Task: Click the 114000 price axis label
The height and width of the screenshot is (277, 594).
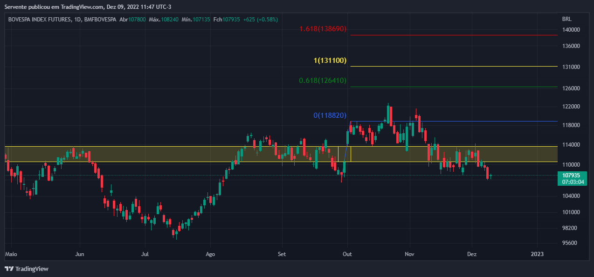Action: click(x=571, y=145)
